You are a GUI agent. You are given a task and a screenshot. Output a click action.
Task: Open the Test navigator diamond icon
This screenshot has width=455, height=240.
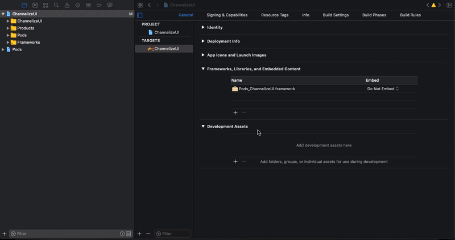(78, 5)
